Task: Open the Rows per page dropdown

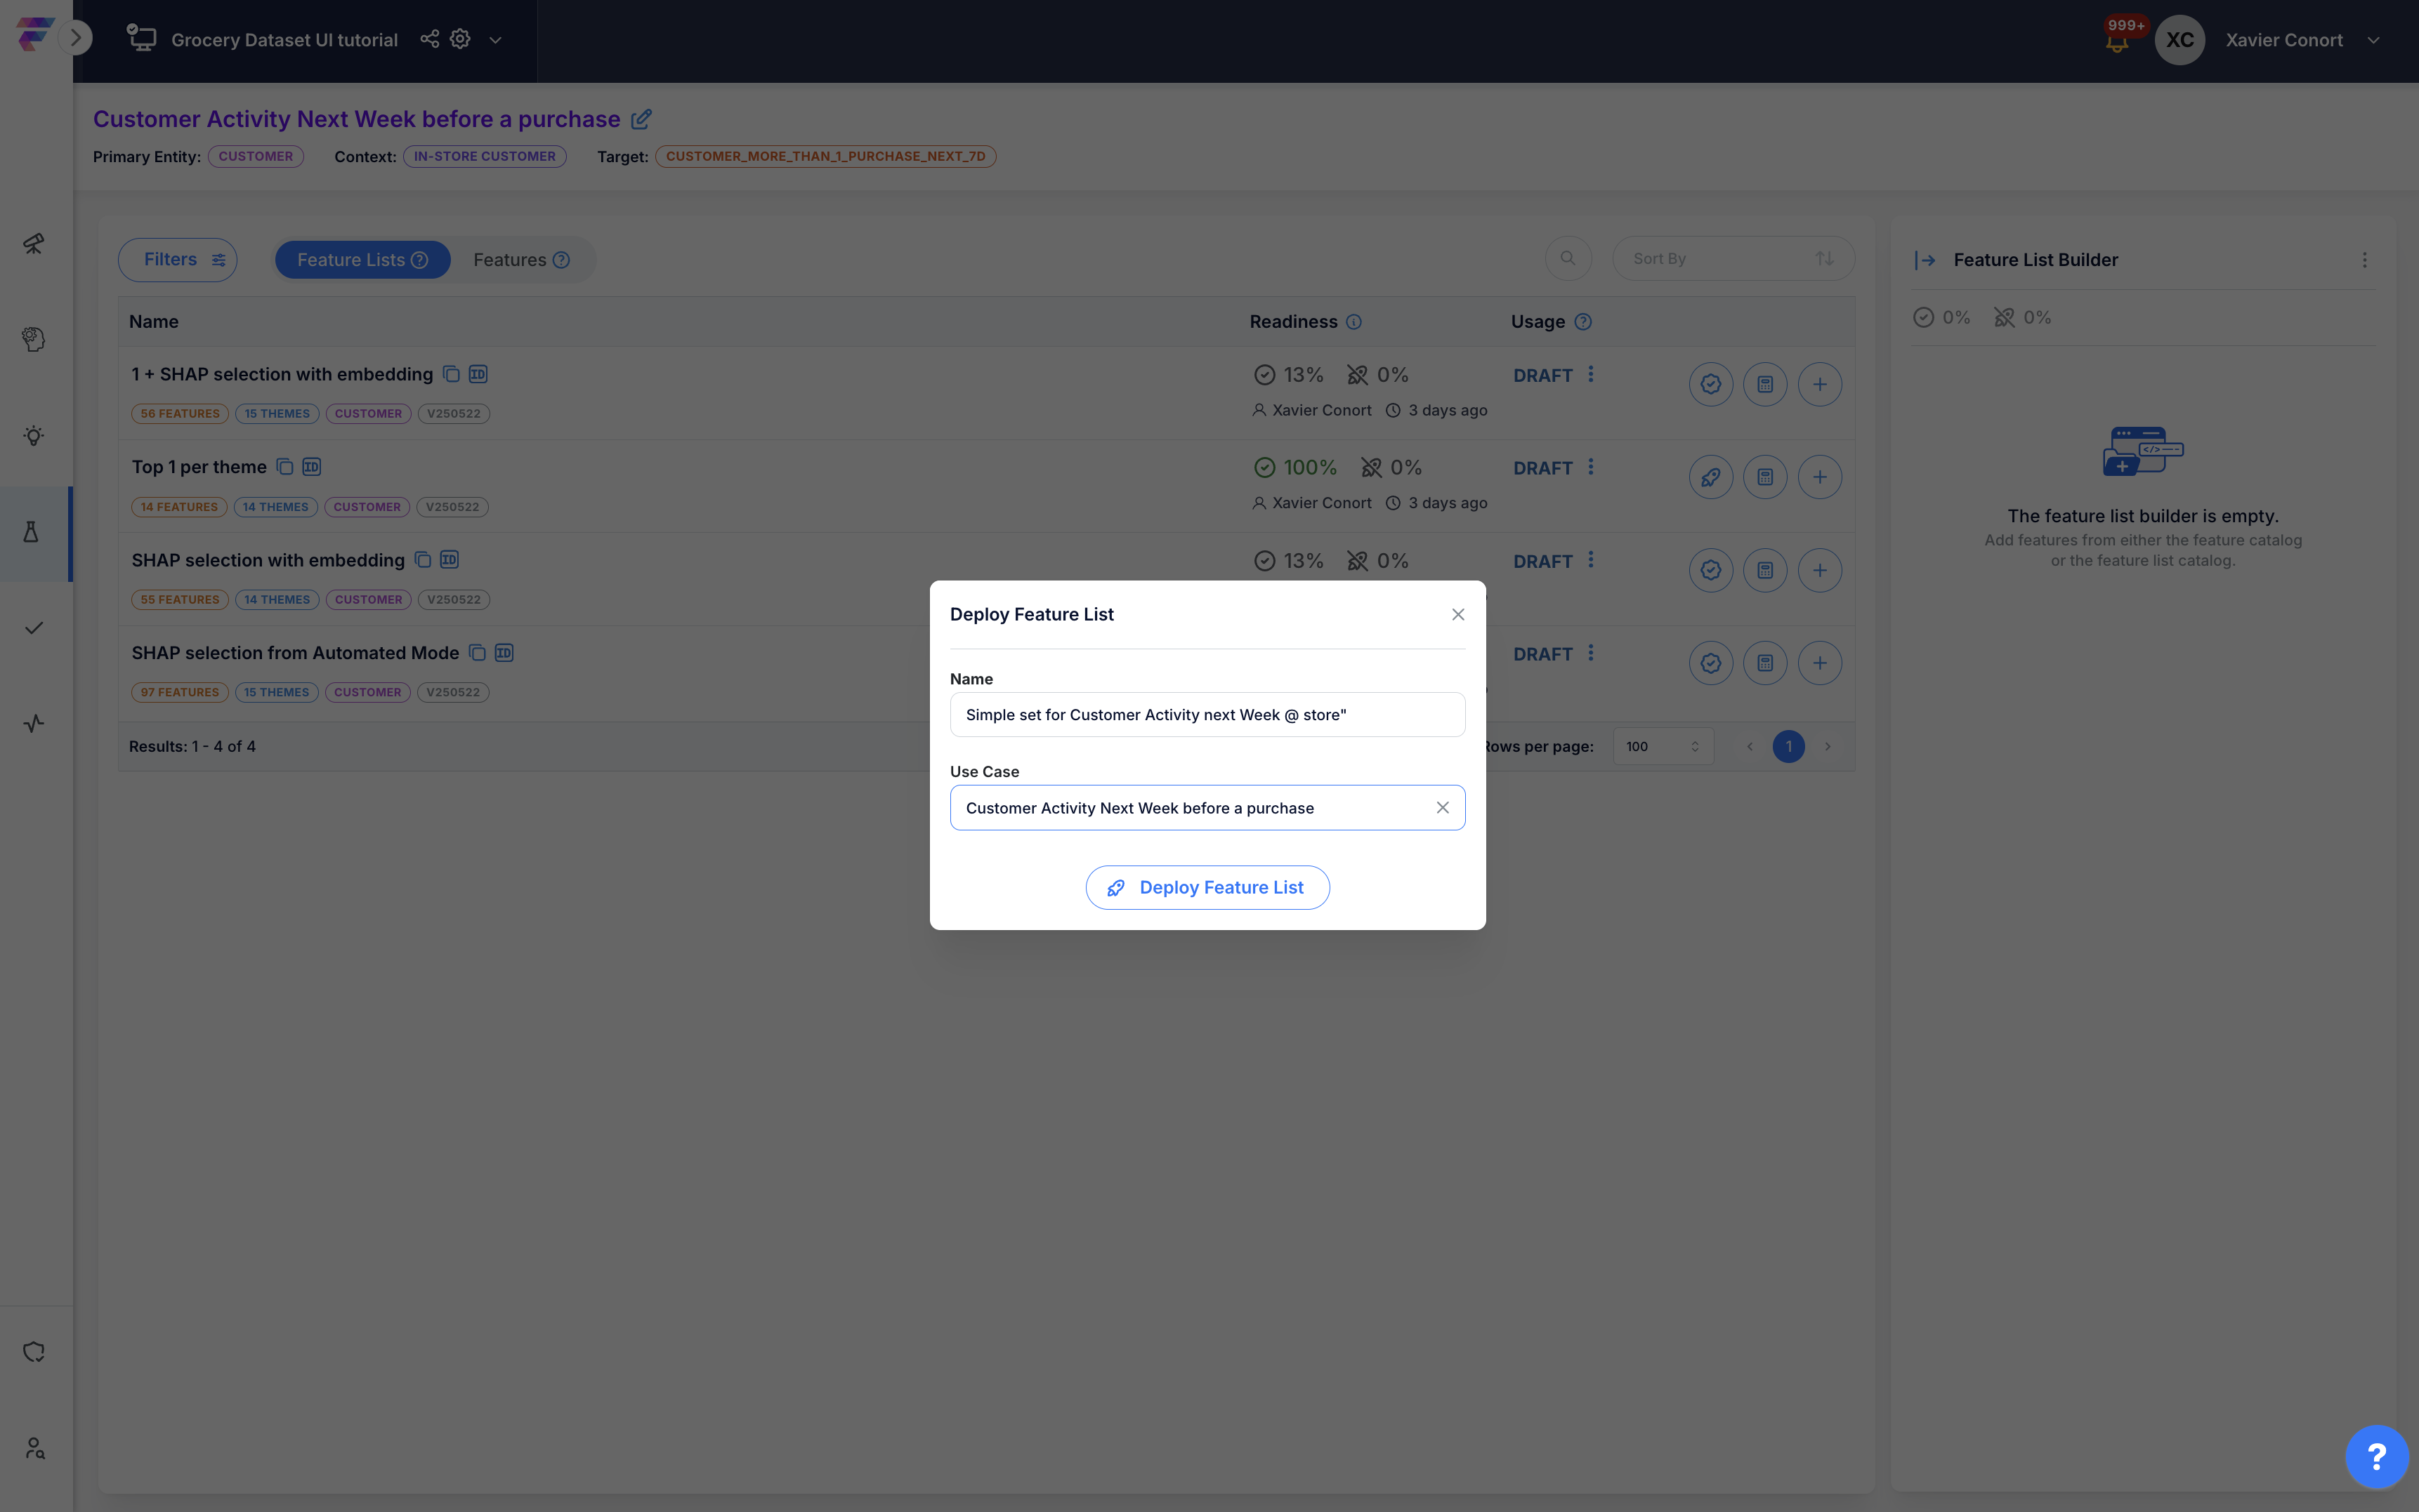Action: (x=1663, y=747)
